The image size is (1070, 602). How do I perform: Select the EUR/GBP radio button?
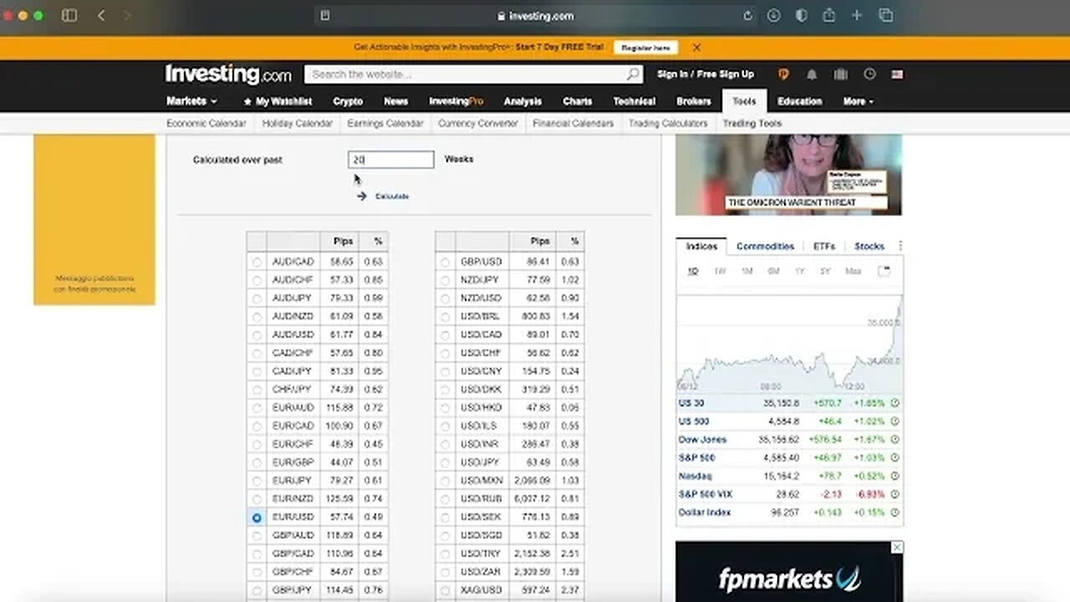tap(257, 462)
